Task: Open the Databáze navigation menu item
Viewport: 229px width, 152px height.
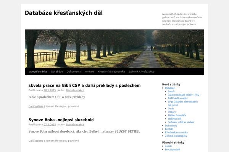Action: [x=57, y=71]
